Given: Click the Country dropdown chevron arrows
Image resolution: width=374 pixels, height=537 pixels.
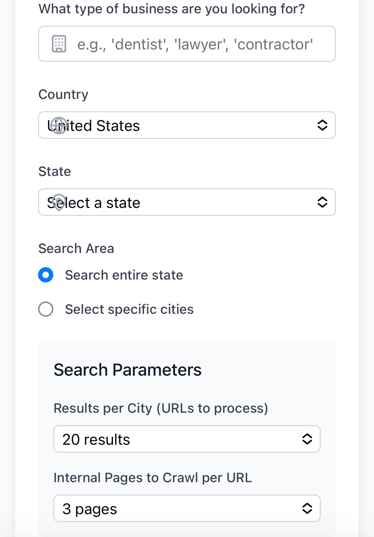Looking at the screenshot, I should (x=322, y=125).
